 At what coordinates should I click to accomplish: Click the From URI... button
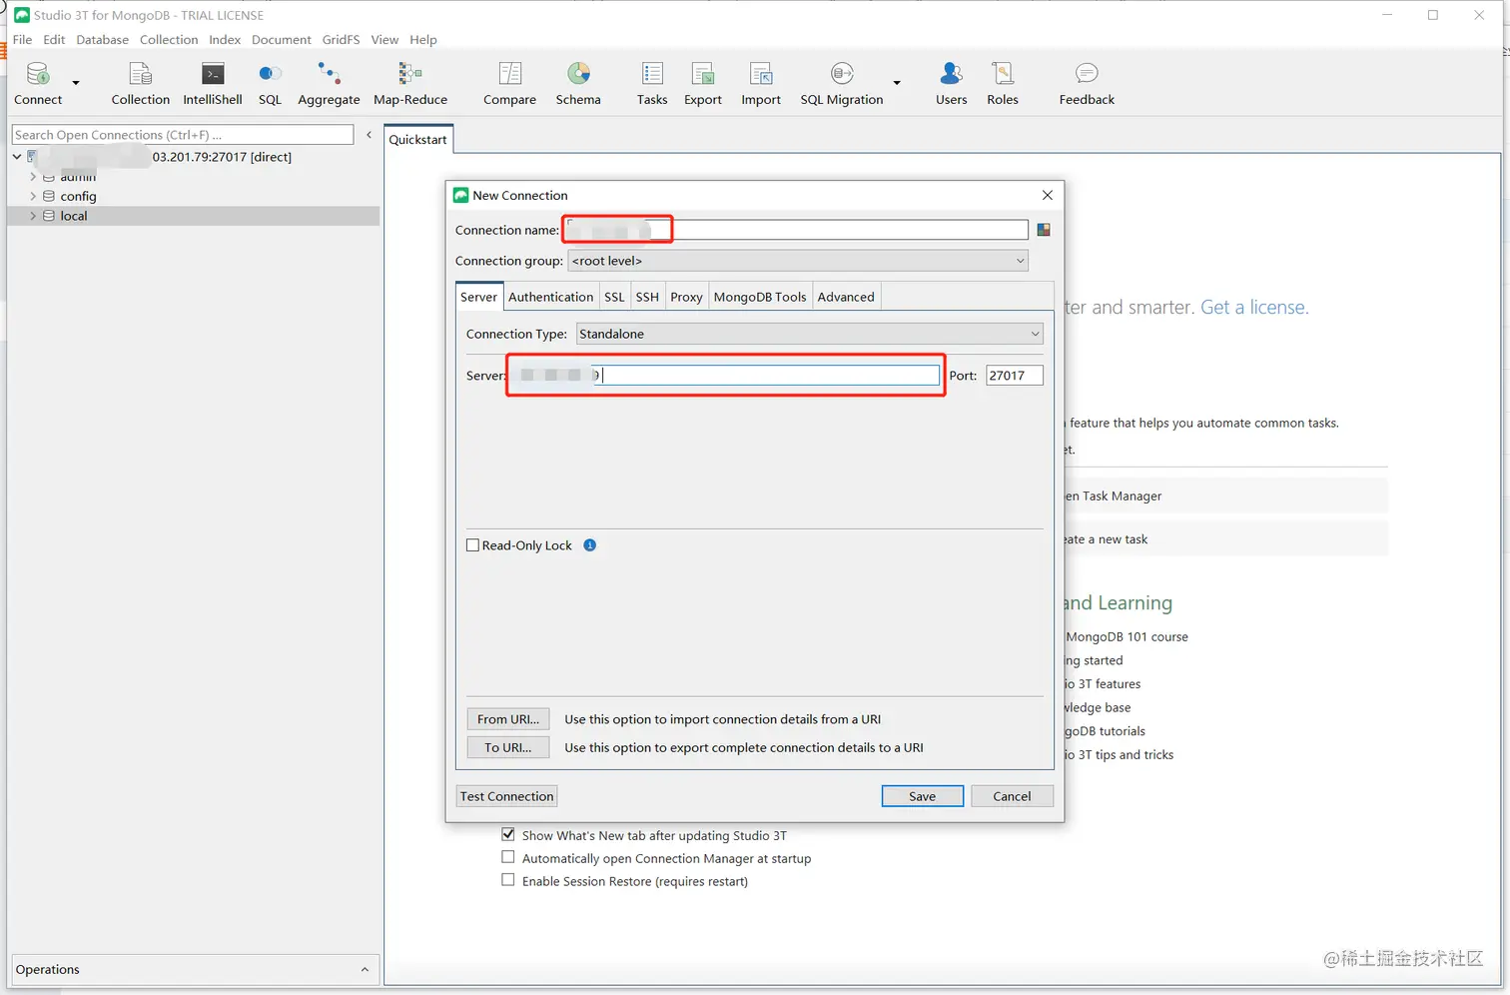pyautogui.click(x=507, y=719)
